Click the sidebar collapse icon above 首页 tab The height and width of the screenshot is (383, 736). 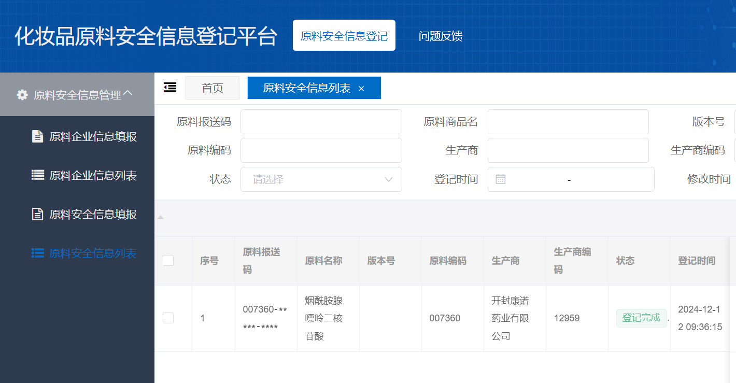(169, 88)
